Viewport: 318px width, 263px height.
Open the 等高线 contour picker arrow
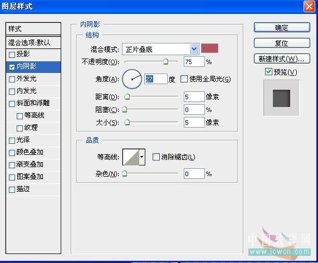coord(142,157)
